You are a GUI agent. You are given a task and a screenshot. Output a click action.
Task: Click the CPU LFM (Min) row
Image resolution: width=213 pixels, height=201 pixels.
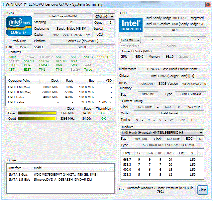(x=60, y=87)
